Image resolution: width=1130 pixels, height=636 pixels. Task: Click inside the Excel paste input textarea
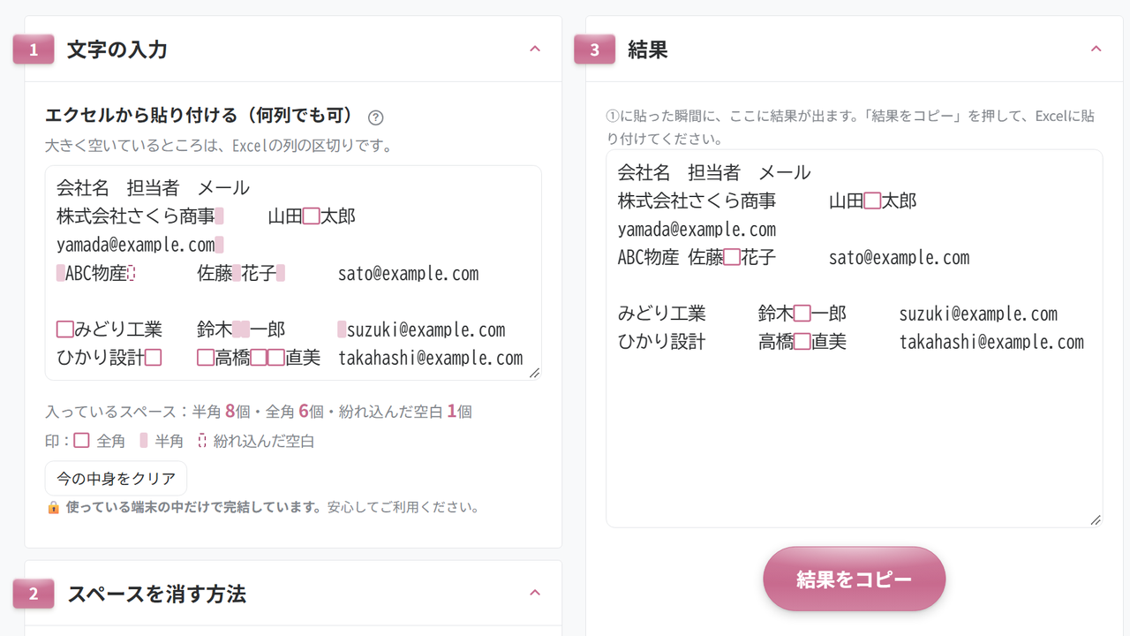click(293, 273)
